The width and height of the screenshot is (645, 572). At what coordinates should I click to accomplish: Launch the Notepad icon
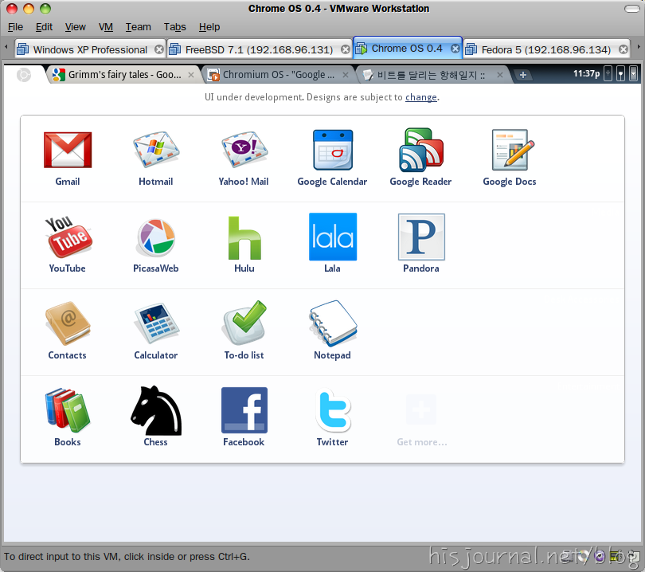(x=333, y=323)
